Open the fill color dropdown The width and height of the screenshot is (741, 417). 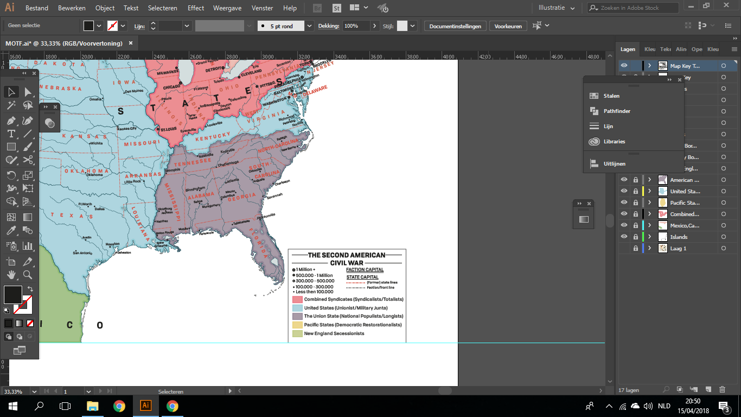click(x=99, y=26)
